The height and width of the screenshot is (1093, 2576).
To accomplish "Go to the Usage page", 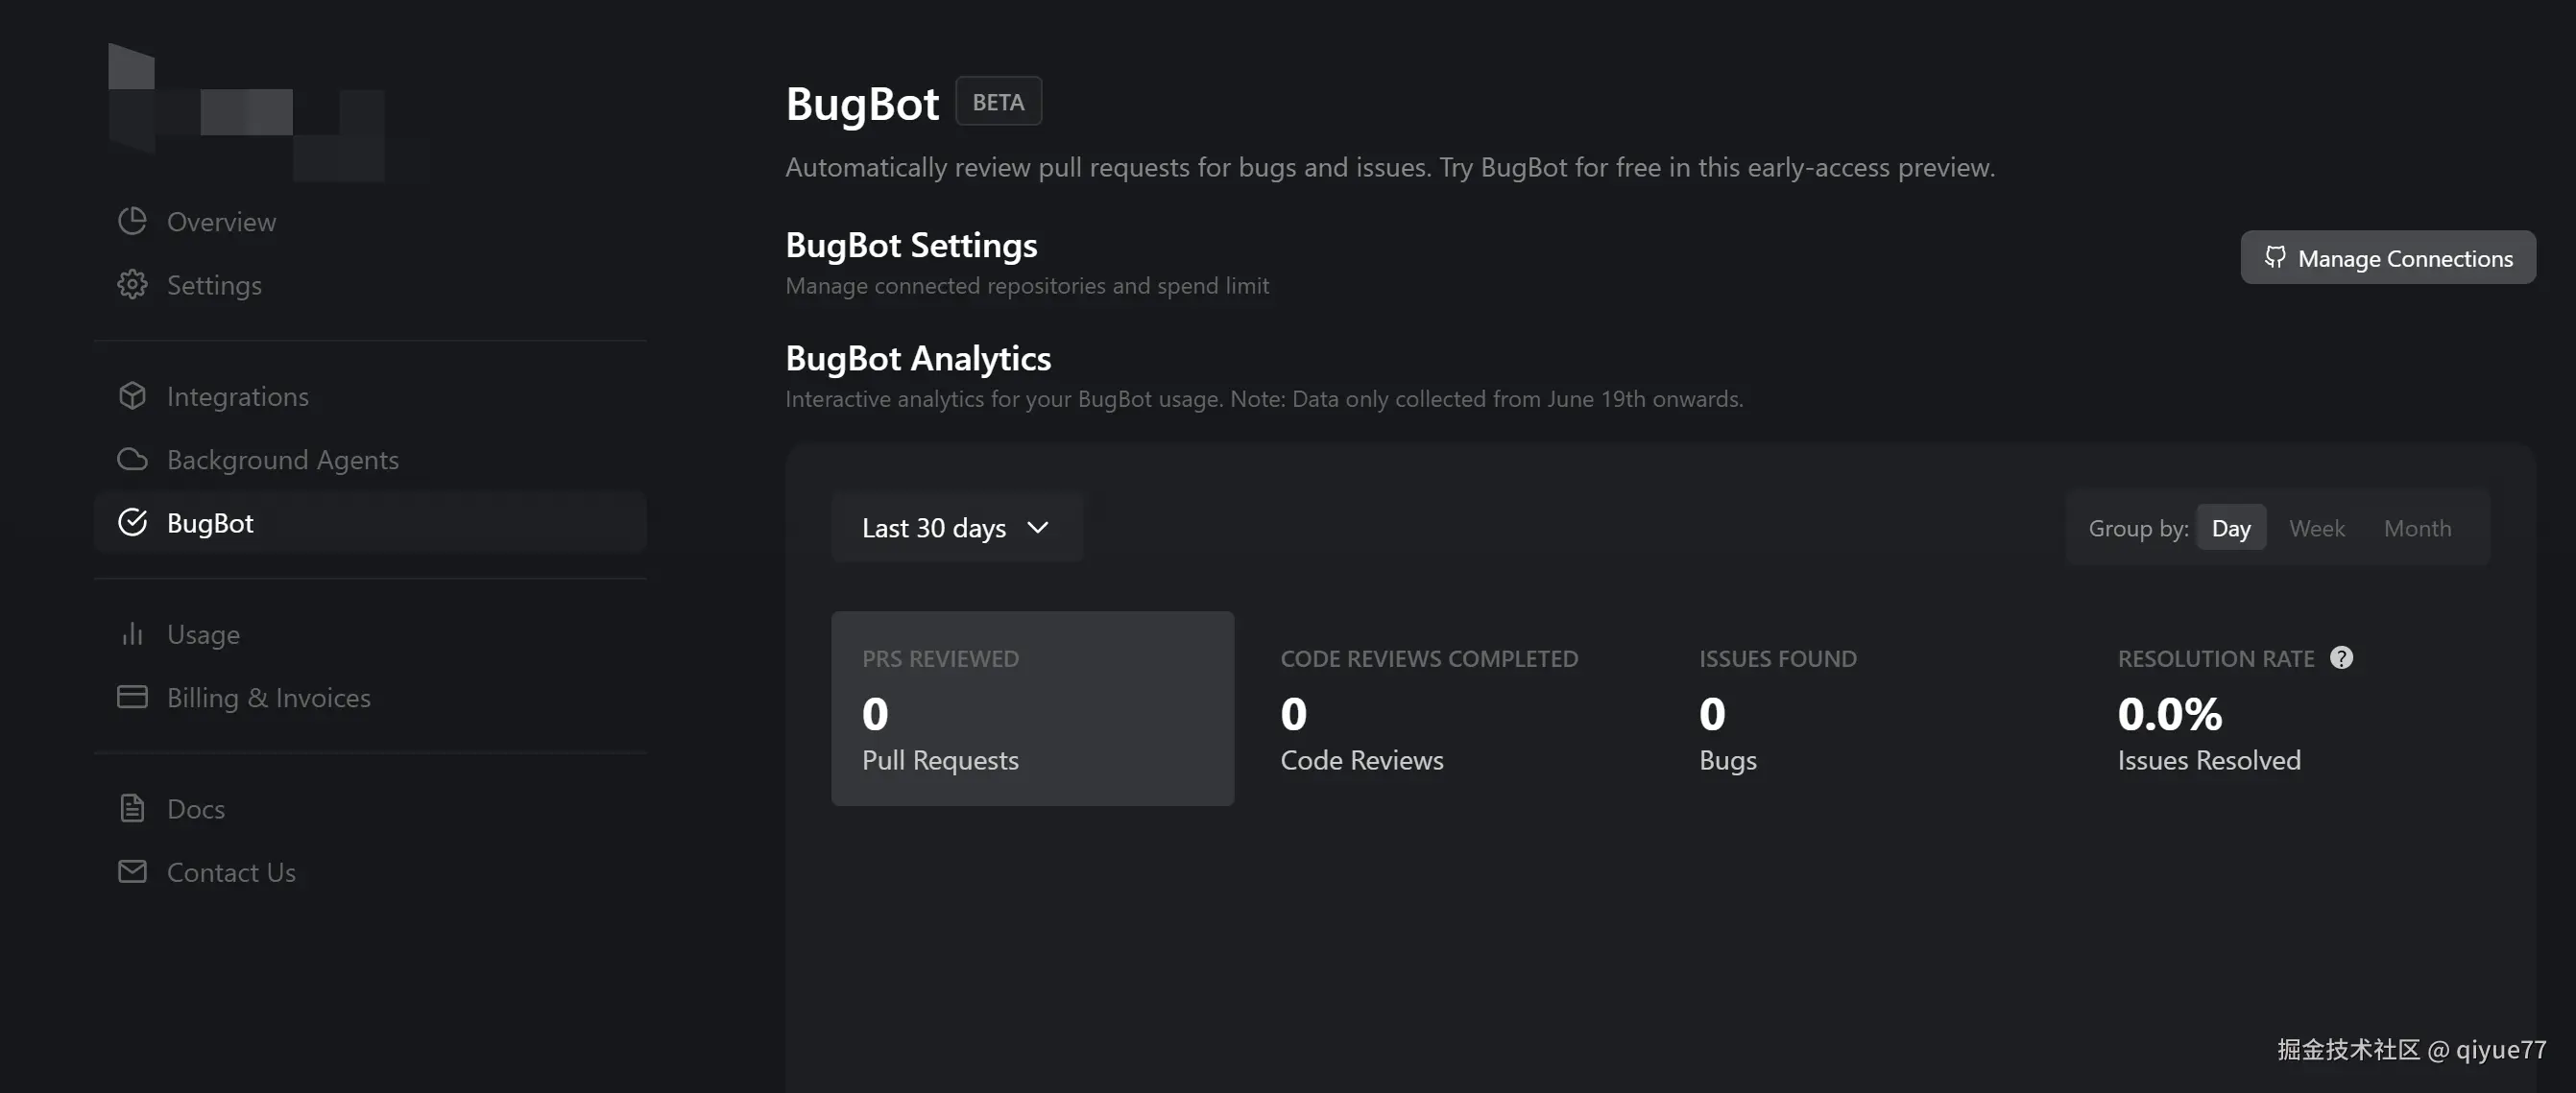I will (203, 634).
